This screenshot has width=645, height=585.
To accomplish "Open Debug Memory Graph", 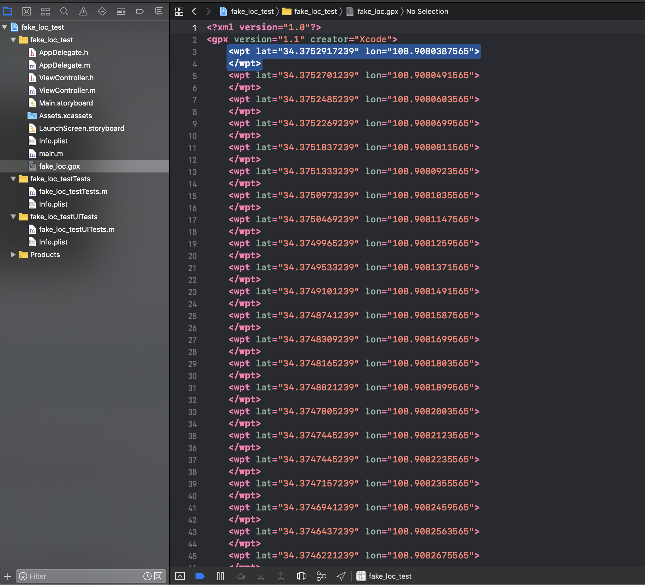I will pyautogui.click(x=321, y=576).
